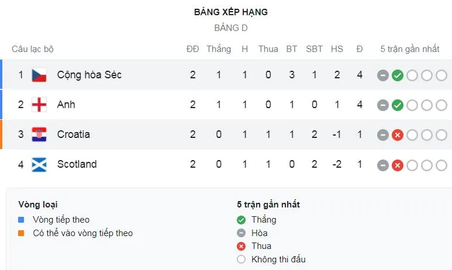Viewport: 452px width, 270px height.
Task: Click the blue Vòng tiếp theo legend swatch
Action: 21,220
